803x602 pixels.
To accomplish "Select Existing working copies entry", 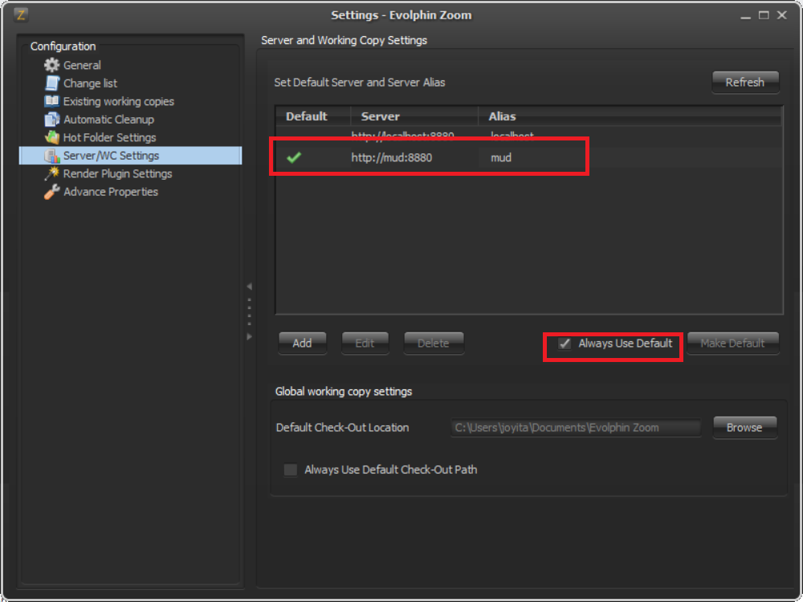I will [x=119, y=101].
